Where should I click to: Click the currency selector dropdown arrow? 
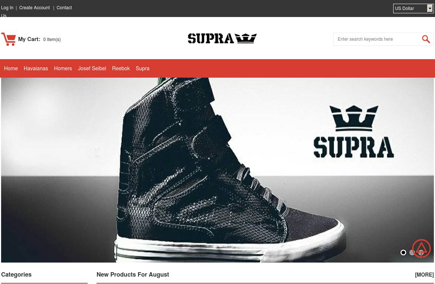[430, 8]
